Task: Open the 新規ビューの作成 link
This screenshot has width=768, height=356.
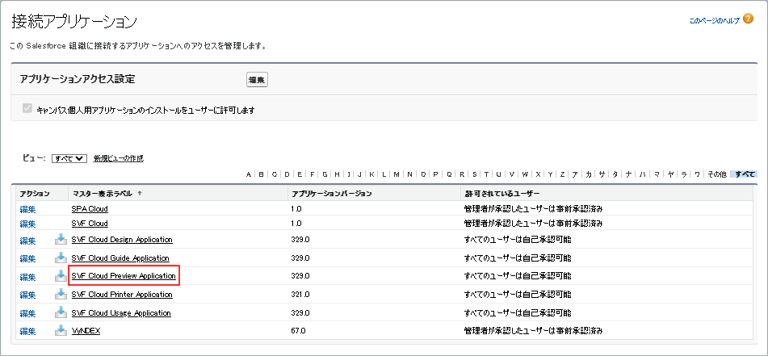Action: [119, 158]
